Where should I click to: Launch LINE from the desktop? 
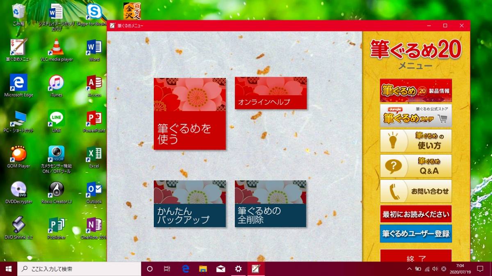(56, 121)
